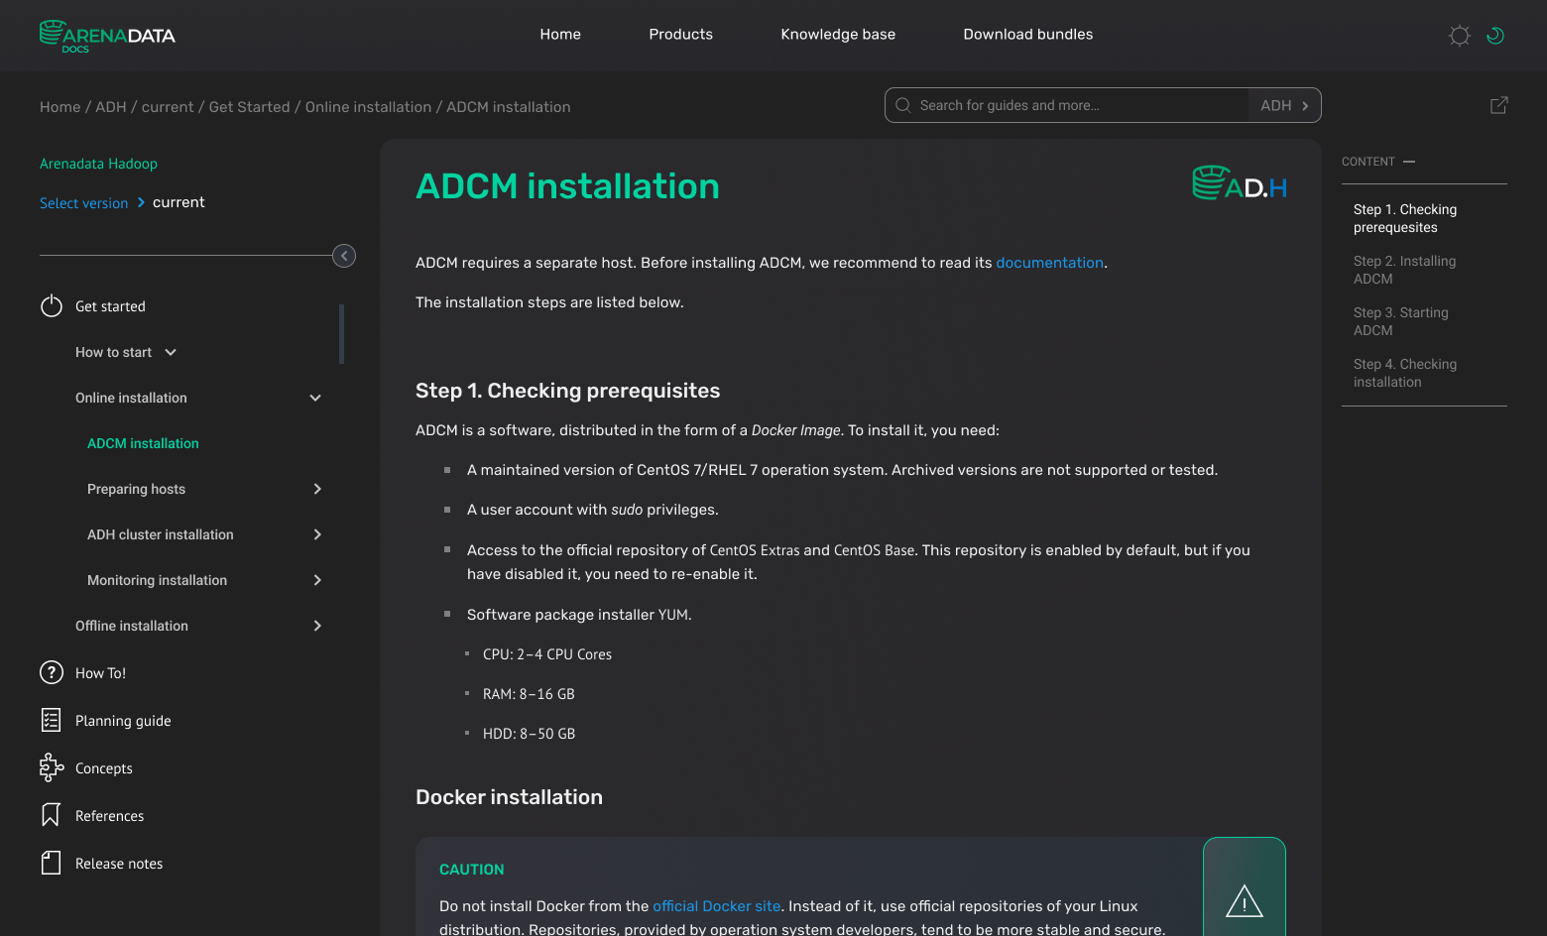Jump to Step 3 Starting ADCM
1547x936 pixels.
tap(1400, 321)
